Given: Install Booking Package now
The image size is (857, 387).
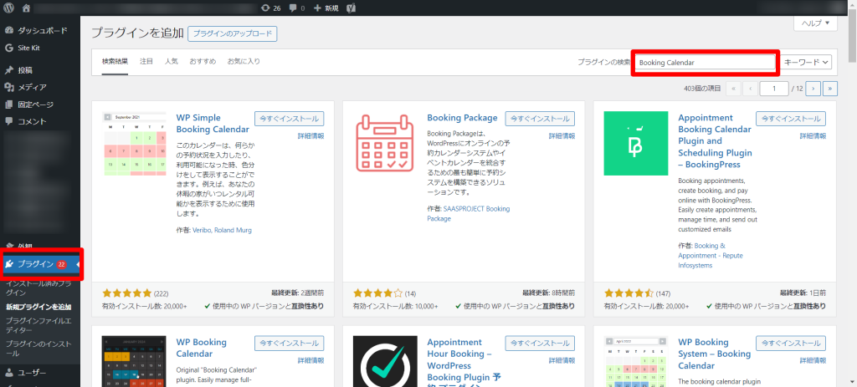Looking at the screenshot, I should pos(540,119).
